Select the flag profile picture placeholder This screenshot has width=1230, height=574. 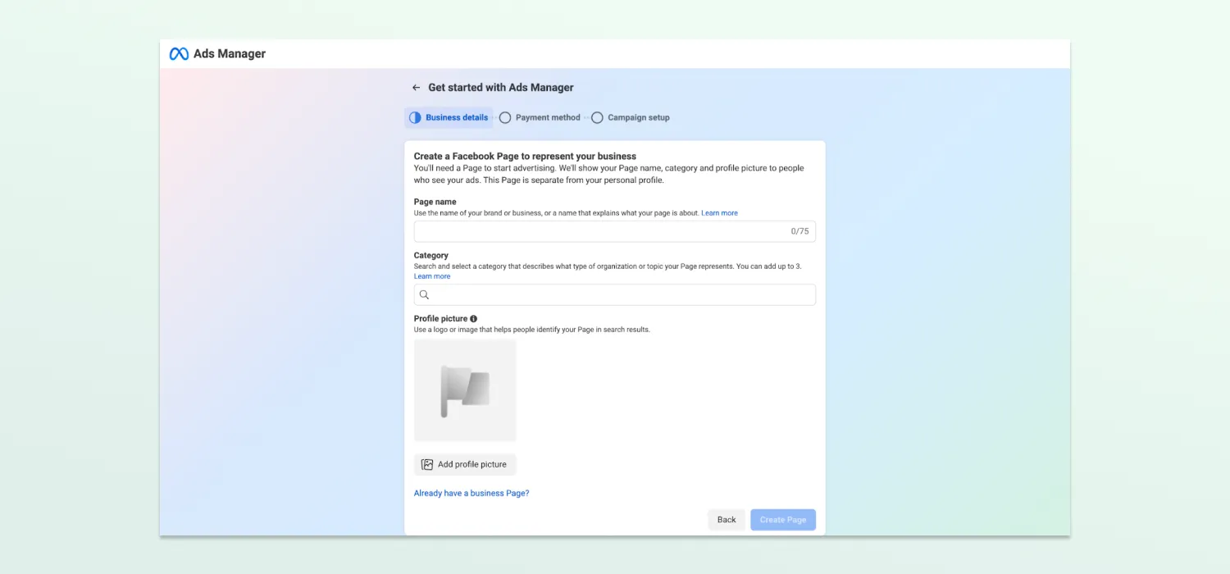pos(465,390)
